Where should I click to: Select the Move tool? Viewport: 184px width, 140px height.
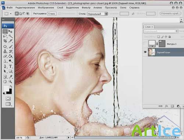pos(10,32)
